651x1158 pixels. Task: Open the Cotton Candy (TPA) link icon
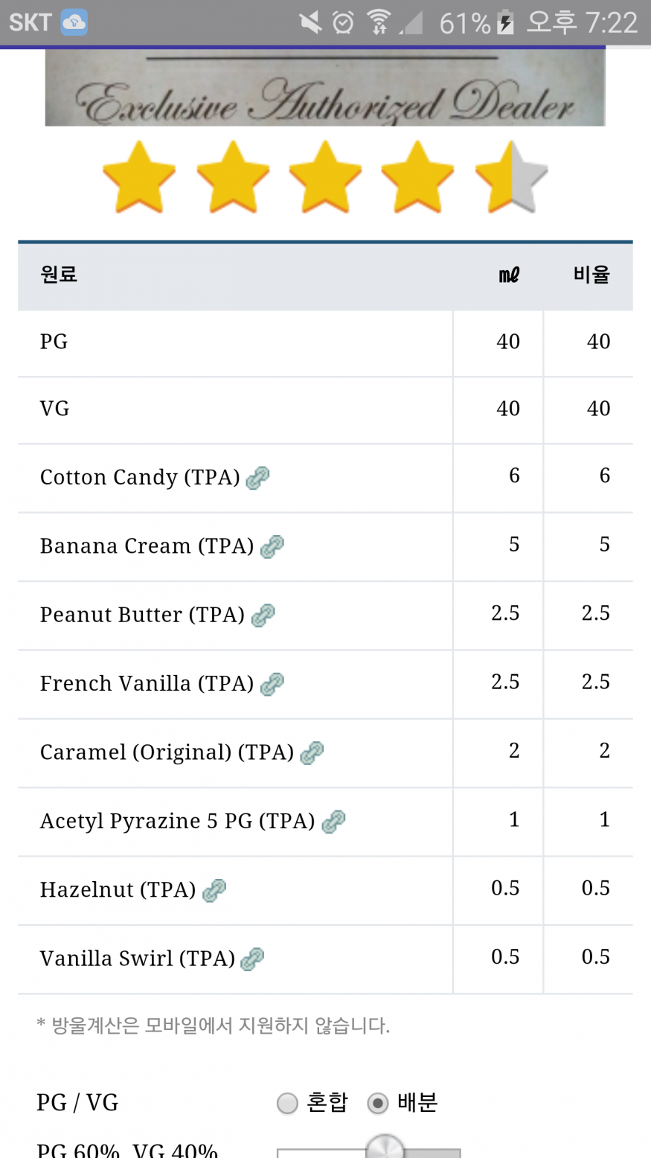(257, 477)
